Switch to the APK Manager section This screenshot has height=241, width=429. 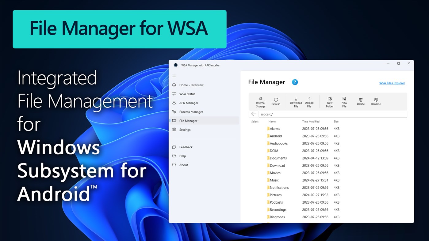[x=188, y=103]
